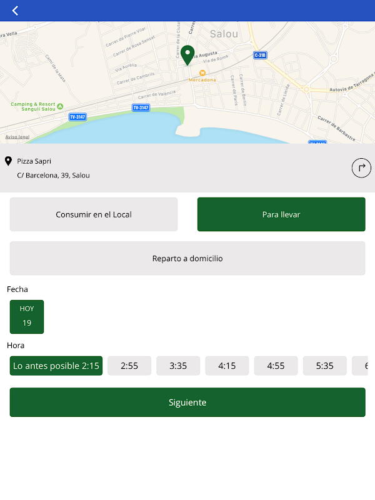Click the C/ Barcelona, 39, Salou address
The image size is (375, 500).
click(x=54, y=176)
